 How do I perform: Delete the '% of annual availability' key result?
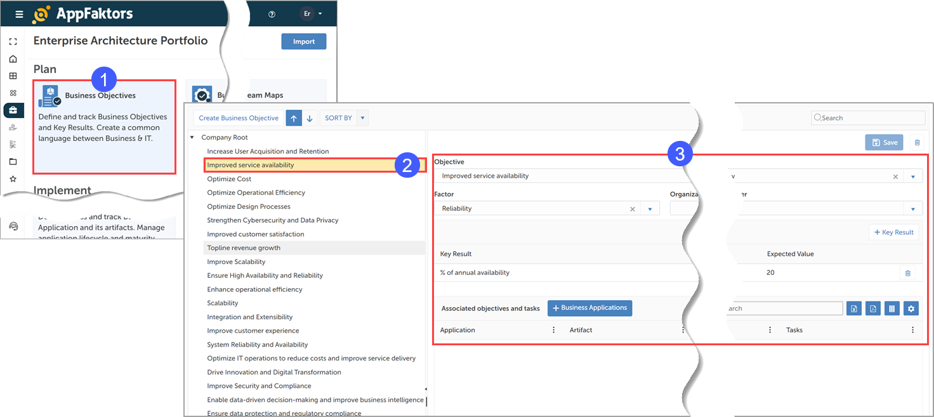click(x=907, y=273)
